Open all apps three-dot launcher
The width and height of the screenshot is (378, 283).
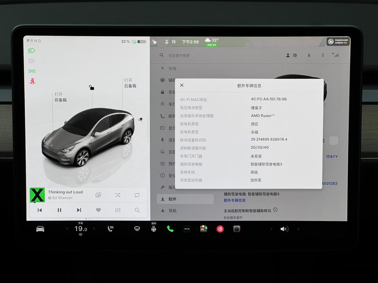click(x=187, y=229)
